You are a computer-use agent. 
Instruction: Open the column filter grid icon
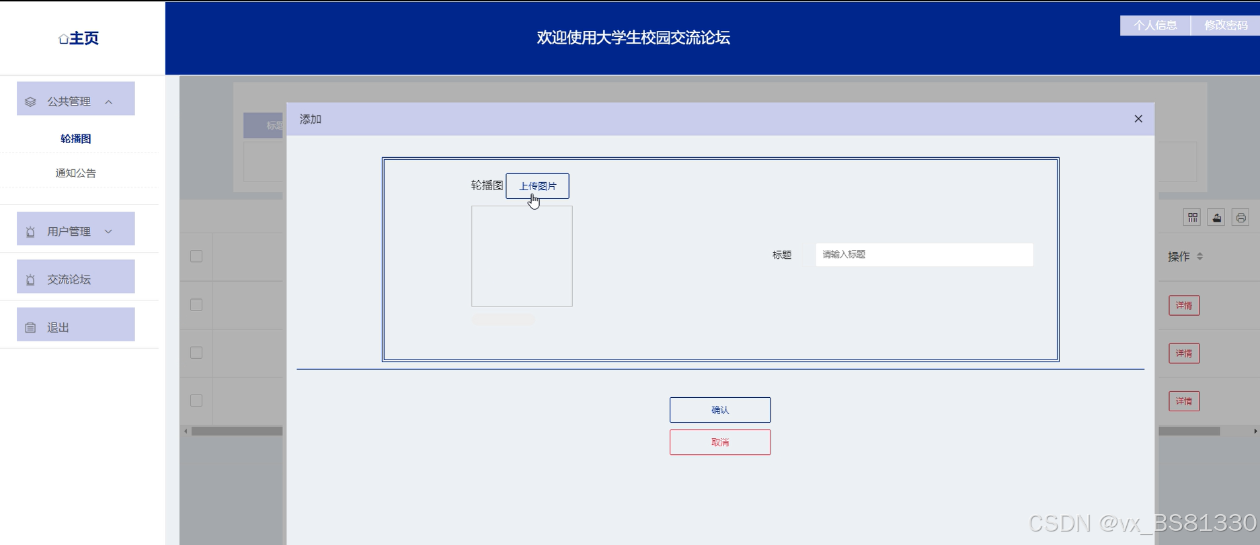coord(1193,217)
